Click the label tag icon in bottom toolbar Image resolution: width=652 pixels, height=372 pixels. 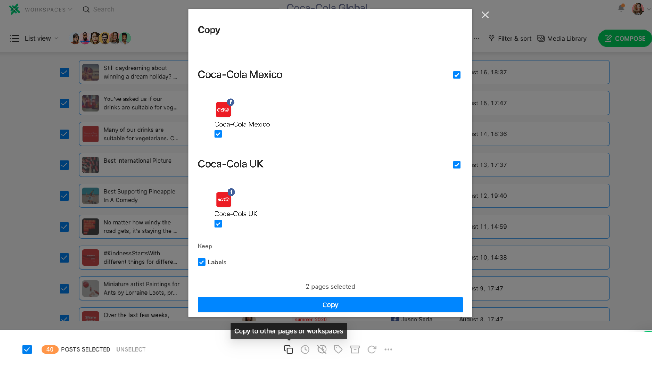(x=338, y=349)
